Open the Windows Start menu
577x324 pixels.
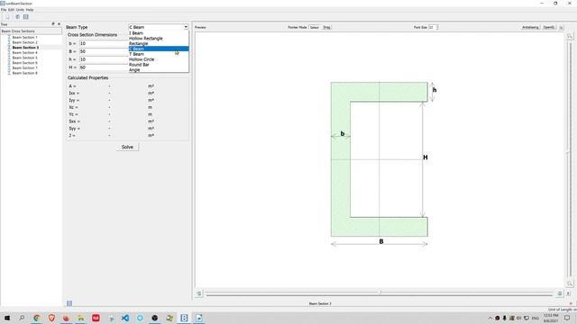7,318
